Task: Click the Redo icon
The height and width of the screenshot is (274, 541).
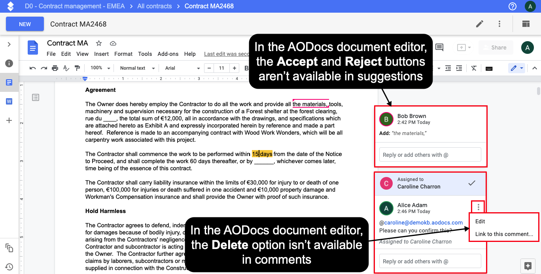Action: pos(44,68)
